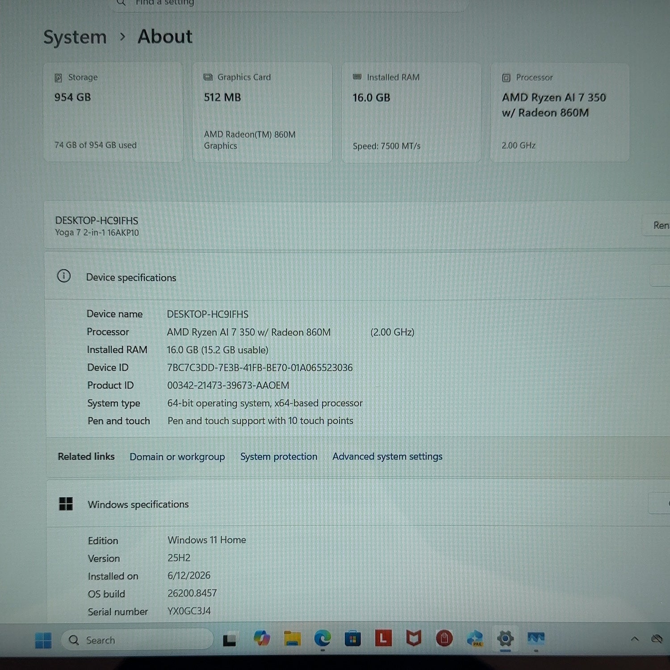Image resolution: width=670 pixels, height=670 pixels.
Task: Open the Storage 954 GB card
Action: (x=113, y=112)
